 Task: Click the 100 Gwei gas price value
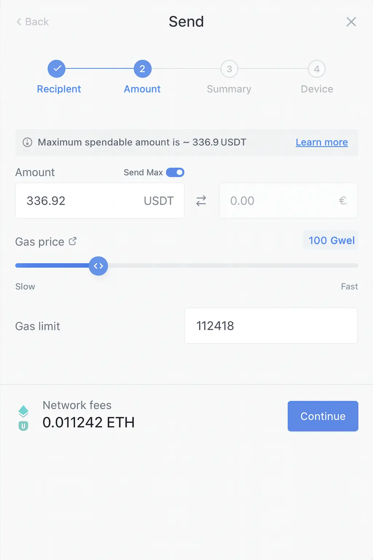pyautogui.click(x=331, y=240)
